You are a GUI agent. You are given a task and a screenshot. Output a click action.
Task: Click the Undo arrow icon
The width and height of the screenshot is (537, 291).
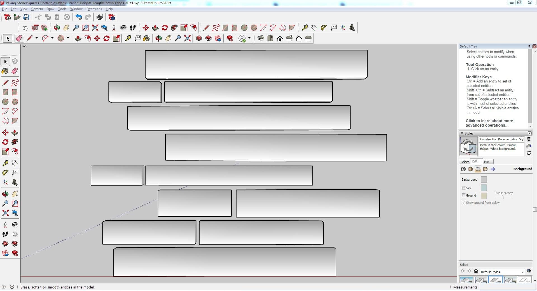(79, 17)
